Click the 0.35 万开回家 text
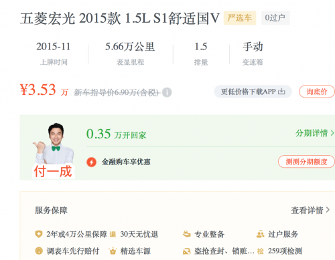This screenshot has width=335, height=260. click(116, 134)
